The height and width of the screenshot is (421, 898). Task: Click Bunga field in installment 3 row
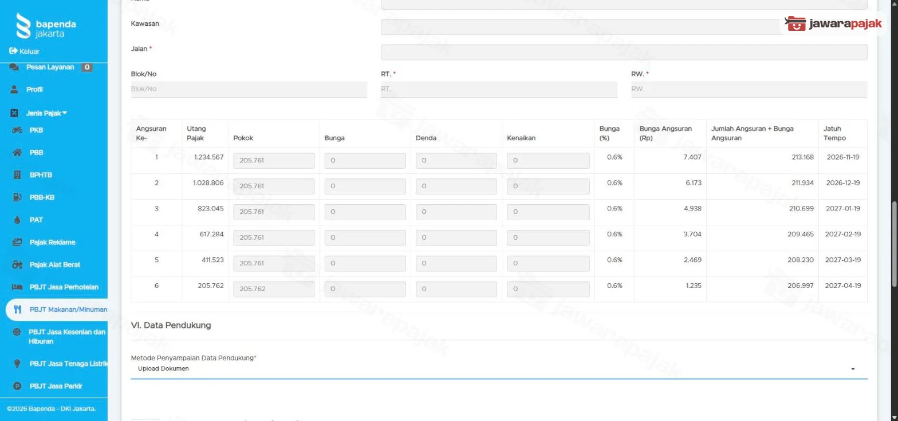tap(365, 212)
